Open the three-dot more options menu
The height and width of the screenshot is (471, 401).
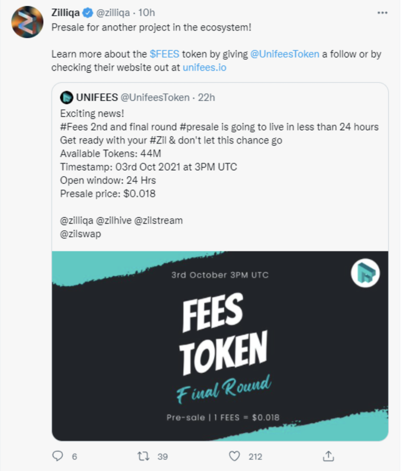[x=383, y=12]
